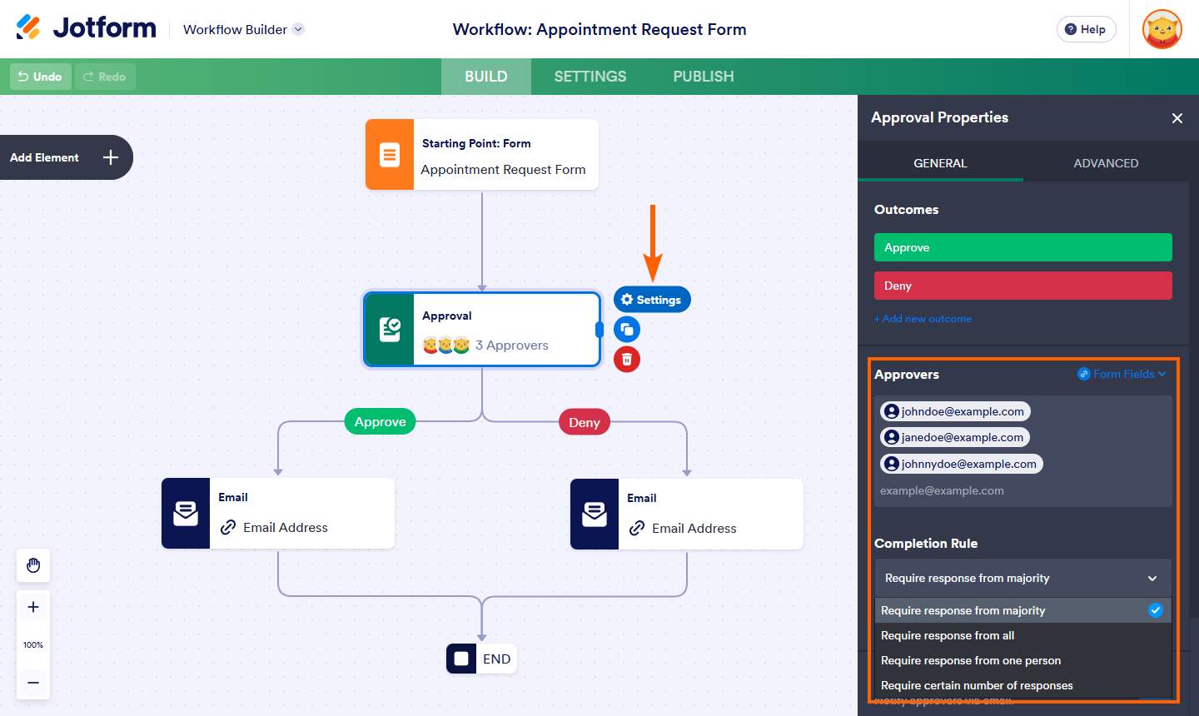Click the Jotform logo

pyautogui.click(x=87, y=27)
